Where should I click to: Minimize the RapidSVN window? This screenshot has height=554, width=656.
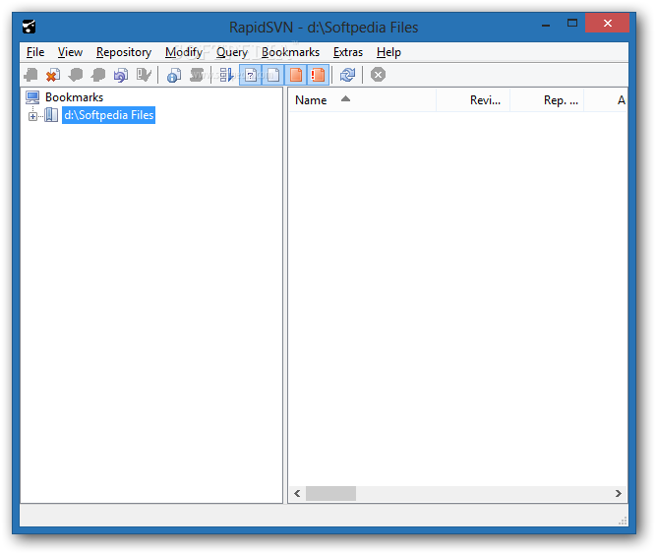point(546,25)
